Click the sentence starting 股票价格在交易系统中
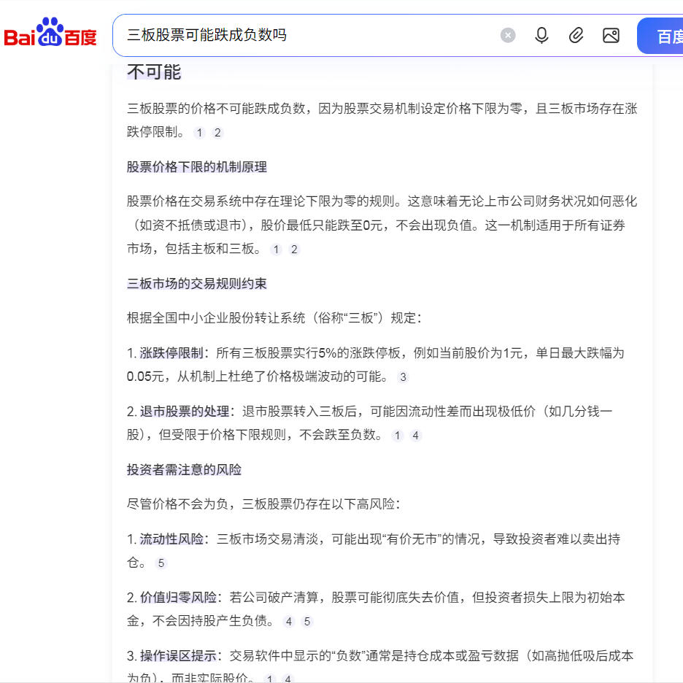 pyautogui.click(x=382, y=225)
